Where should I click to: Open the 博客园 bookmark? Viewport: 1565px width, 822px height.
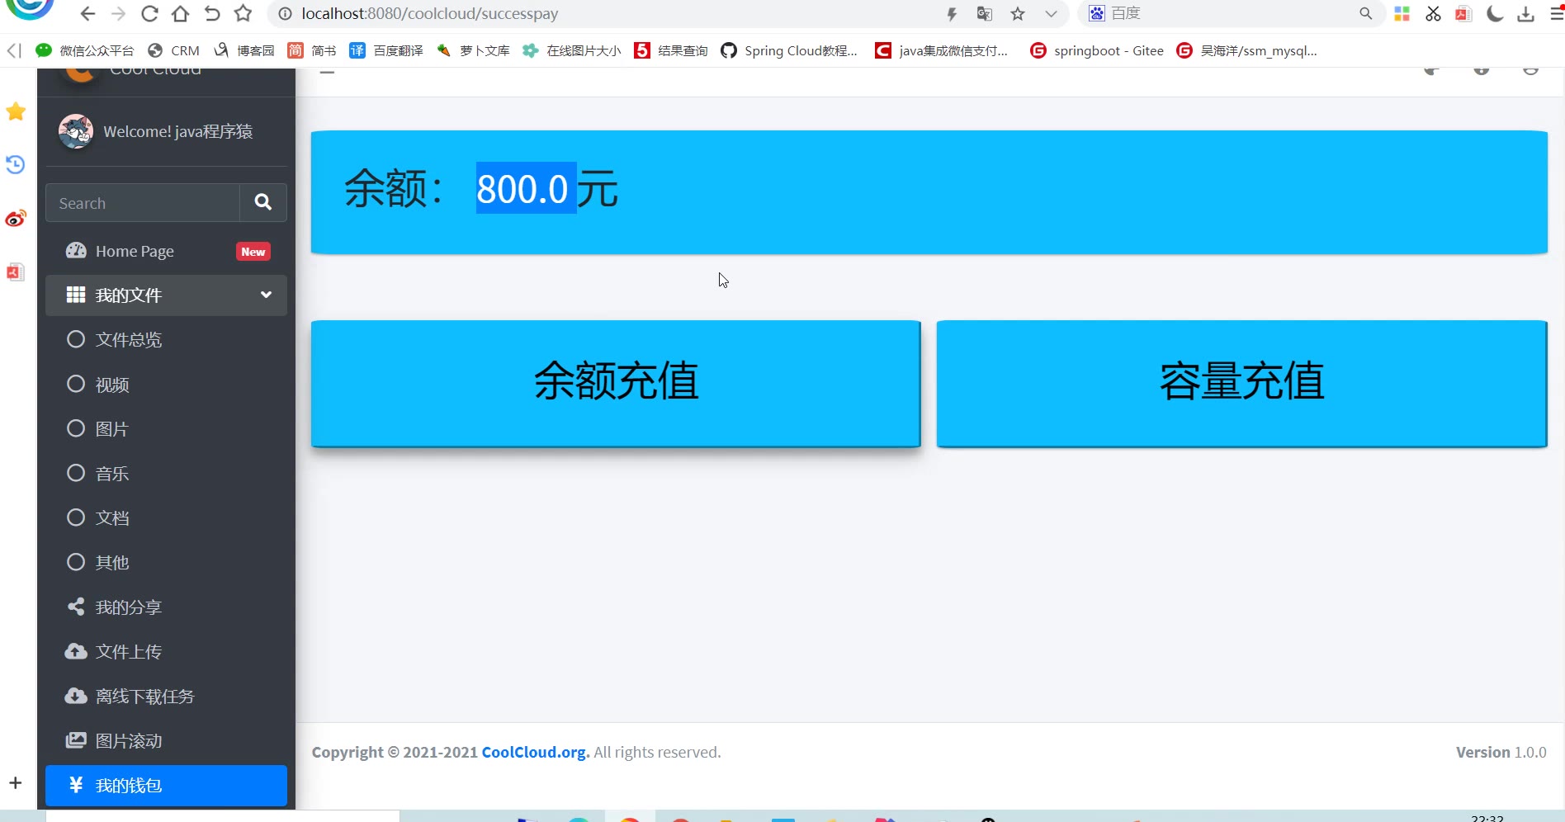243,50
